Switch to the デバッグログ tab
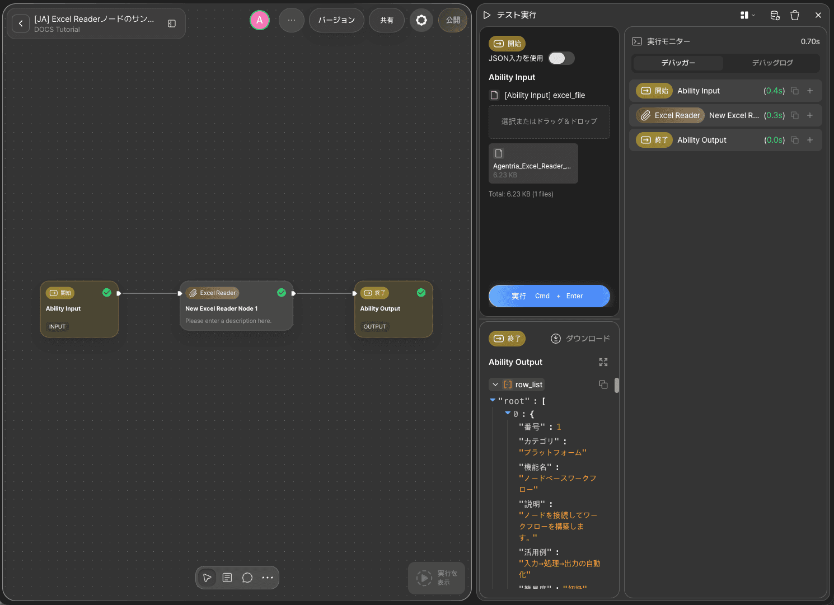 click(772, 63)
